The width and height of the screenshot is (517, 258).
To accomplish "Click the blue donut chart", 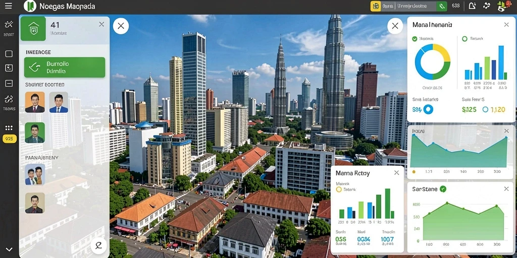I will coord(432,62).
